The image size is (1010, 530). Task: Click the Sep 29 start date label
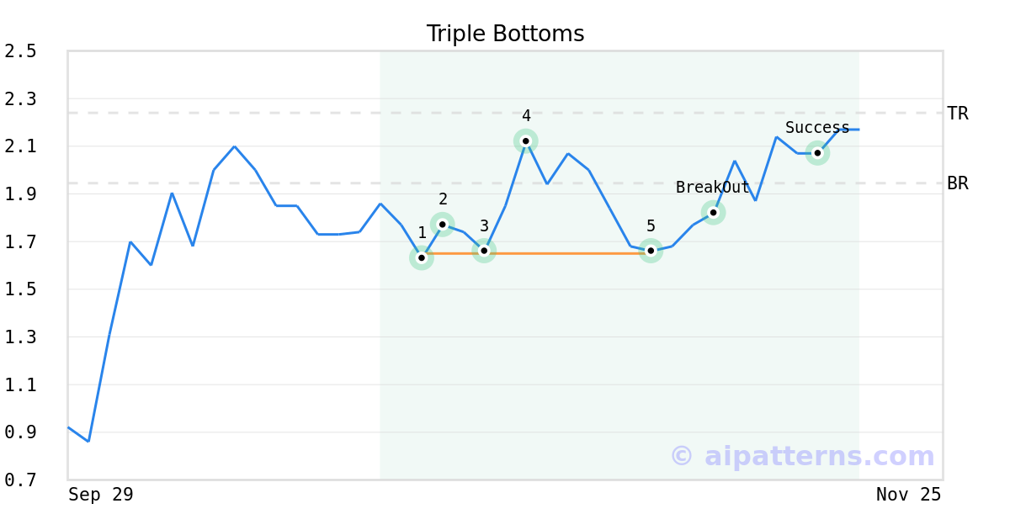101,495
